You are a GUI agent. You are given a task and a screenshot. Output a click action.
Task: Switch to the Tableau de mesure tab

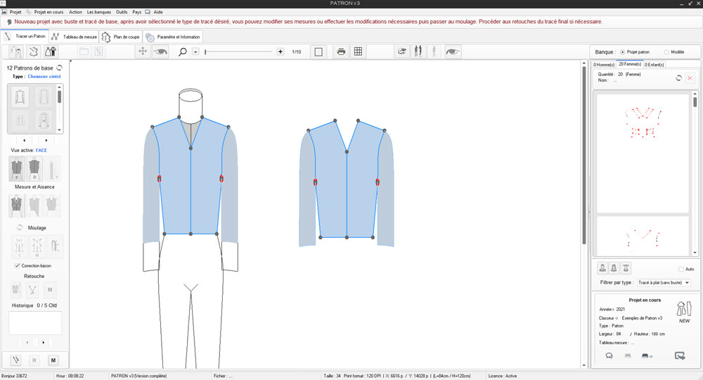[x=73, y=37]
